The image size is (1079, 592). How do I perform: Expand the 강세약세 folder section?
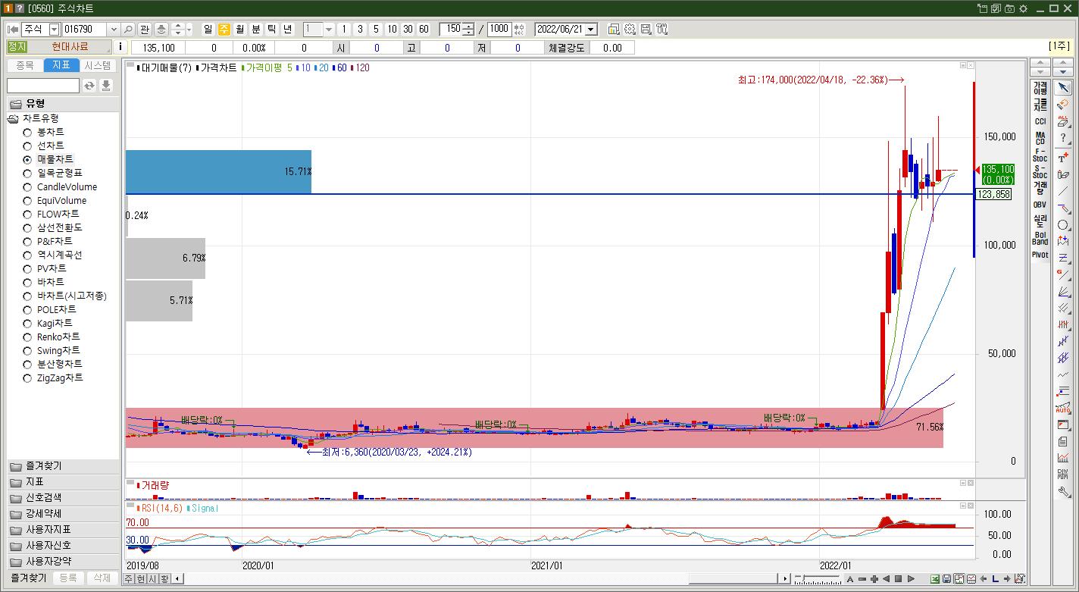(x=63, y=514)
